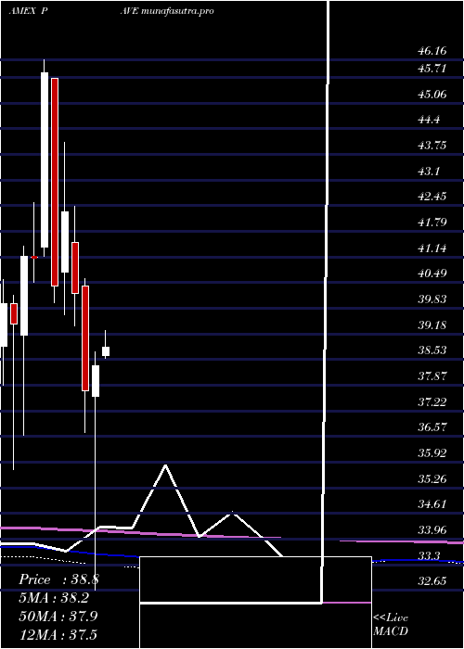Click the 32.65 price axis label

[432, 582]
